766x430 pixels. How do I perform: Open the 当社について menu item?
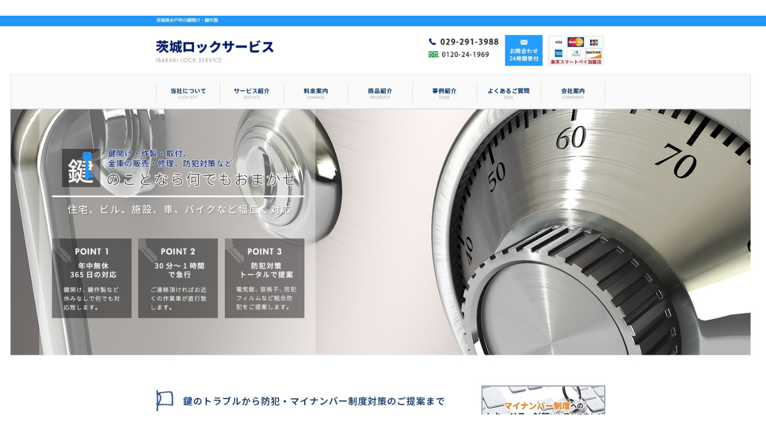click(x=188, y=92)
